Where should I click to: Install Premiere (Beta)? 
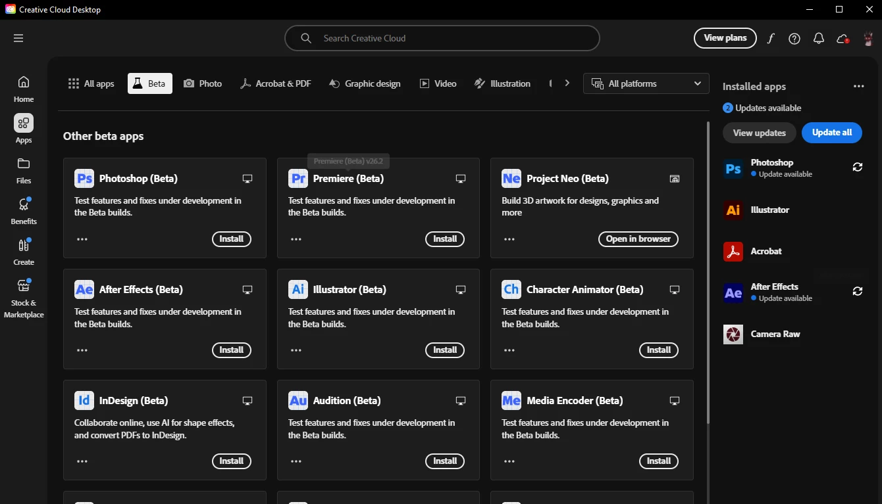pos(445,239)
